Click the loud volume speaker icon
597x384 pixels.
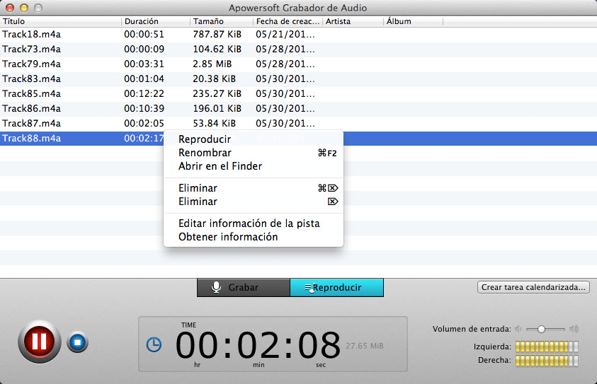[574, 329]
